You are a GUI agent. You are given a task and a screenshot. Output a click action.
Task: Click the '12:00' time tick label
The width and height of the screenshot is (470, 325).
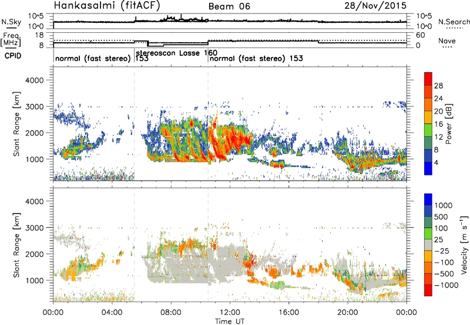point(230,313)
